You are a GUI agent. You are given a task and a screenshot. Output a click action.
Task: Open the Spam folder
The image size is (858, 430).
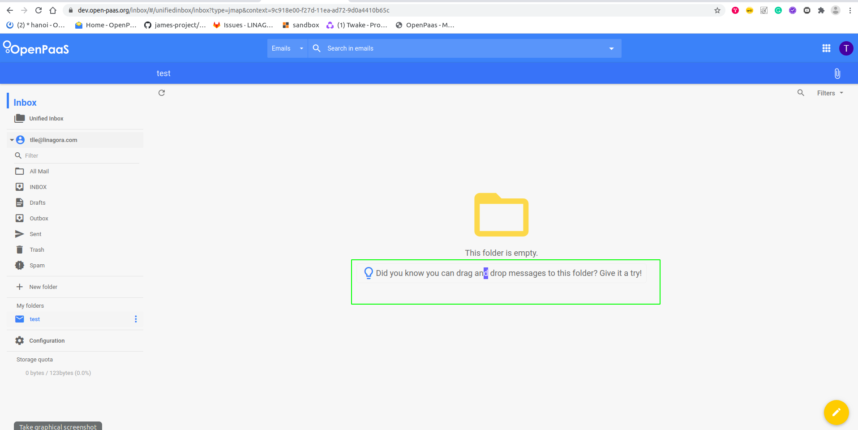point(37,265)
